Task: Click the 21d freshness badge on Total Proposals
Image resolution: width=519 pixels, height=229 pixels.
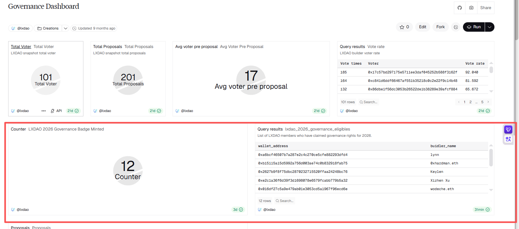Action: coord(155,111)
